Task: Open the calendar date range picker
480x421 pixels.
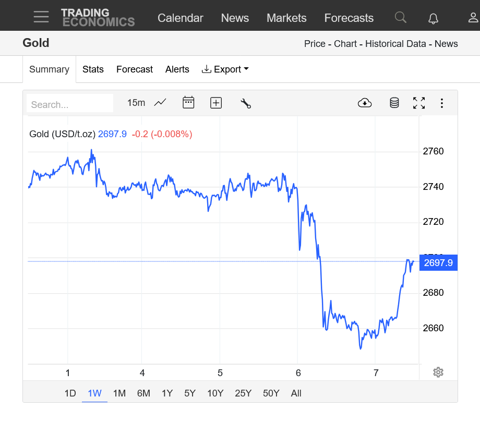Action: (x=188, y=103)
